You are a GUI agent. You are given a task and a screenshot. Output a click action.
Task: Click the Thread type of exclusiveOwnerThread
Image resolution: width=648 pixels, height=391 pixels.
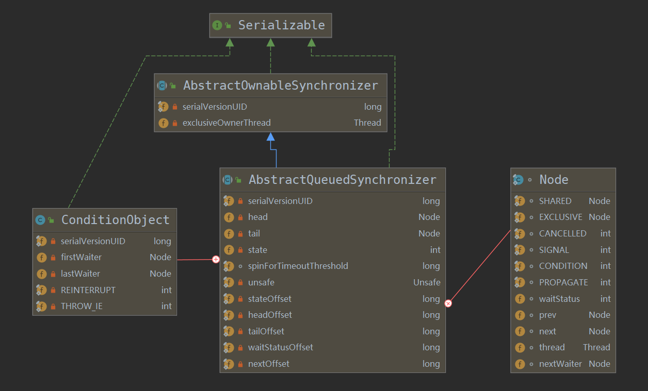pos(367,123)
